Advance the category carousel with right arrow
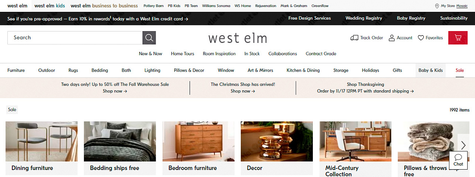Screen dimensions: 475x177 point(463,145)
